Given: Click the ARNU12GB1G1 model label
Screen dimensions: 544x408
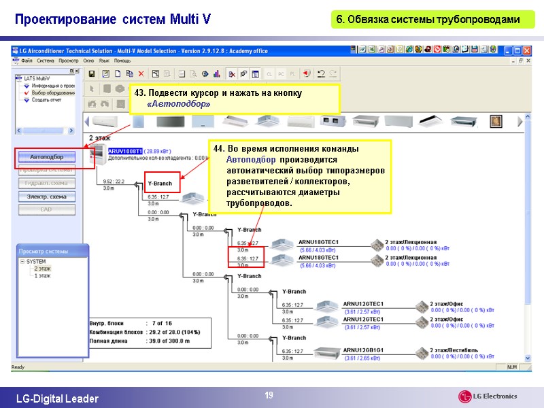Looking at the screenshot, I should pos(363,350).
